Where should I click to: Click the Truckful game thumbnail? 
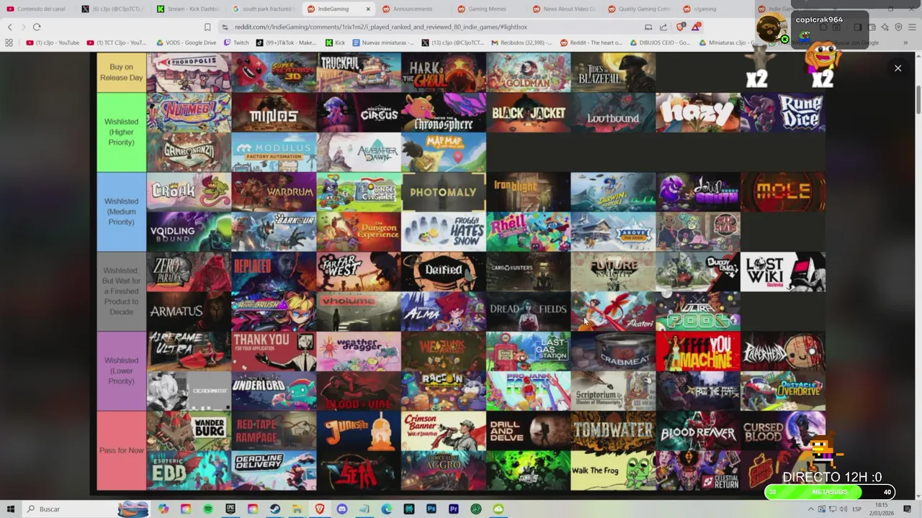(x=359, y=73)
